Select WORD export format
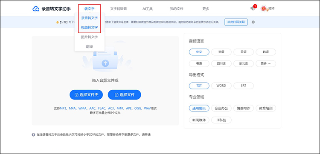Image resolution: width=320 pixels, height=154 pixels. [221, 86]
